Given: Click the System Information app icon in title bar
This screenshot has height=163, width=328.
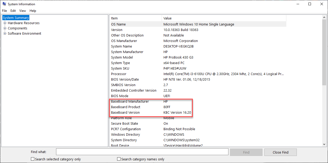Looking at the screenshot, I should point(4,4).
